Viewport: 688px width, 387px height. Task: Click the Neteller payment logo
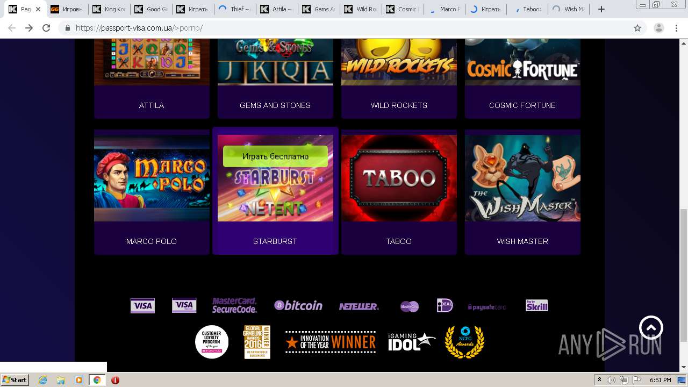coord(359,306)
